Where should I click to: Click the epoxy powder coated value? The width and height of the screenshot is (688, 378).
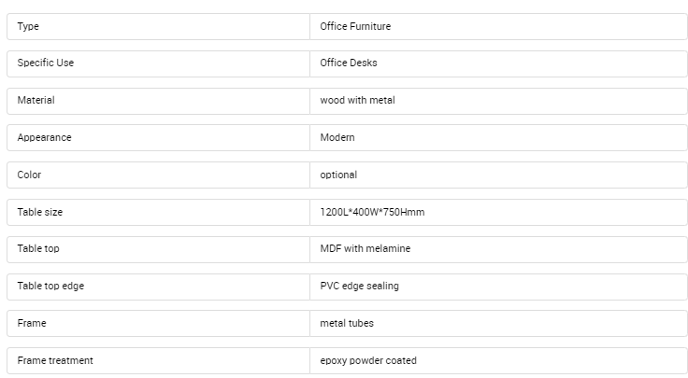click(368, 360)
